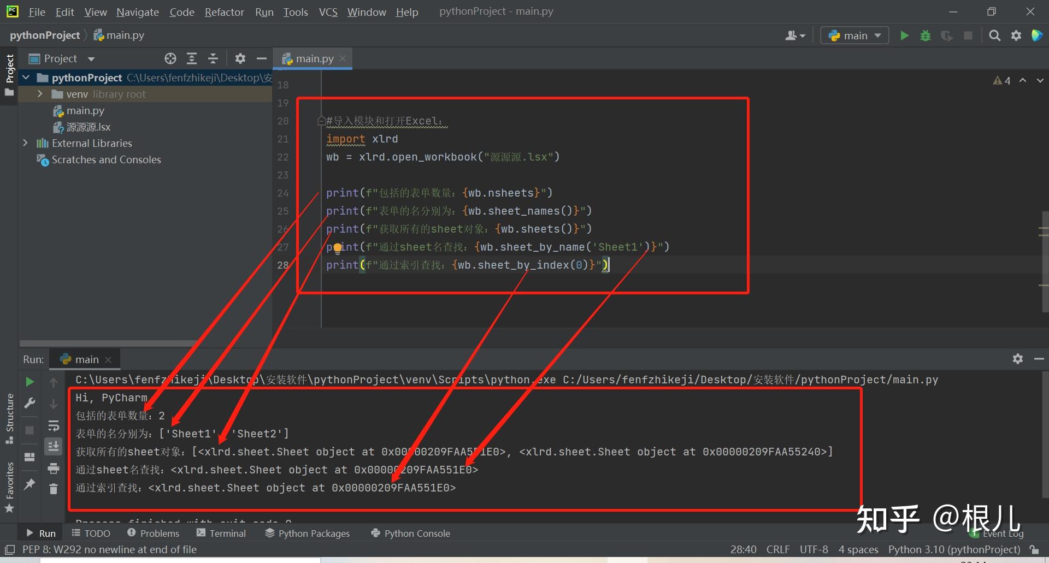
Task: Open IDE settings via the toolbar gear icon
Action: coord(1016,35)
